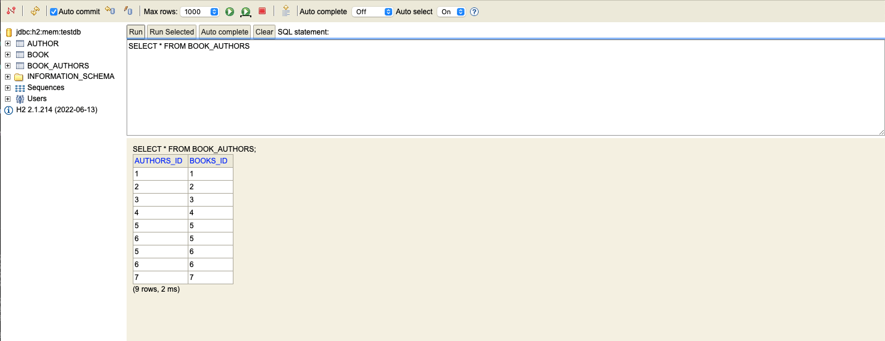Click the (9 rows, 2 ms) result summary

coord(156,289)
